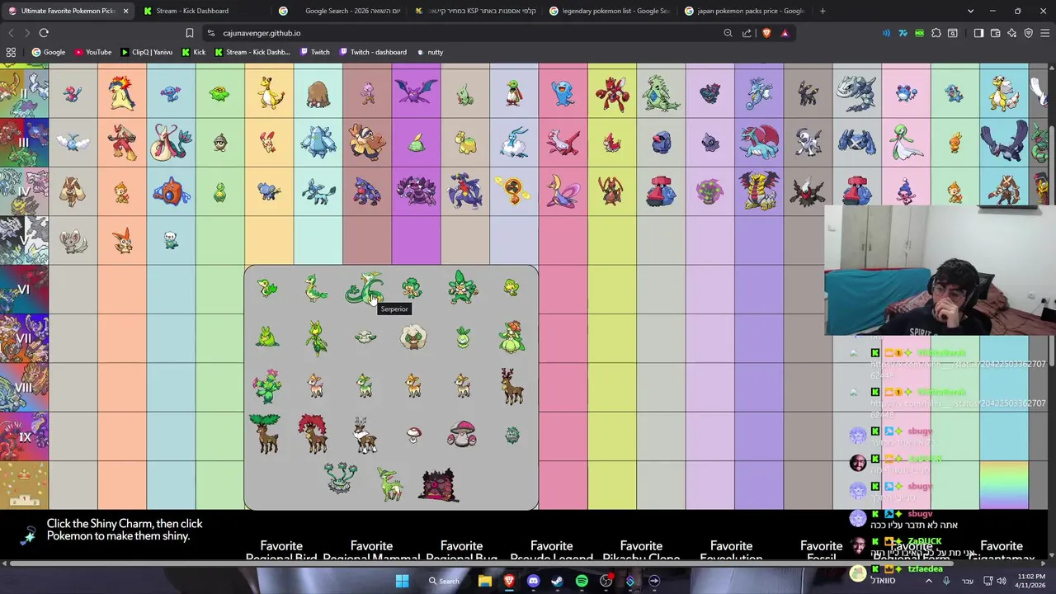Switch to japan pokemon packs price tab
Viewport: 1056px width, 594px height.
point(747,11)
